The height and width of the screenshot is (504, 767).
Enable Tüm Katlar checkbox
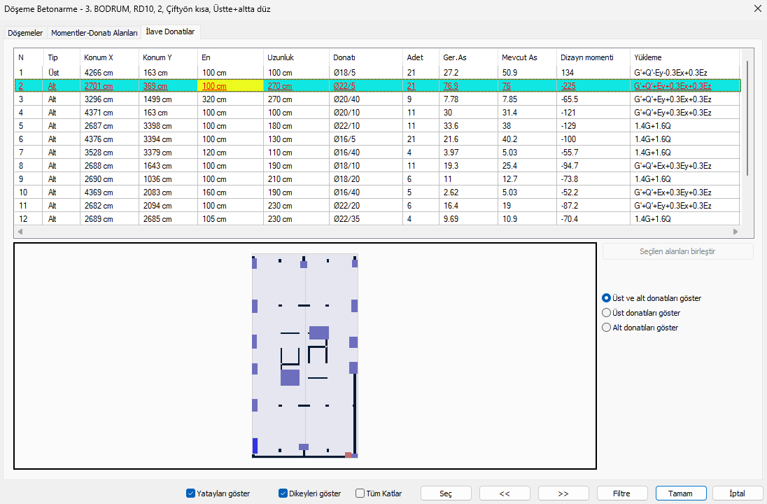click(x=360, y=493)
